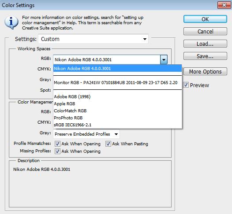Image resolution: width=232 pixels, height=214 pixels.
Task: Open the Settings Custom dropdown
Action: [94, 39]
